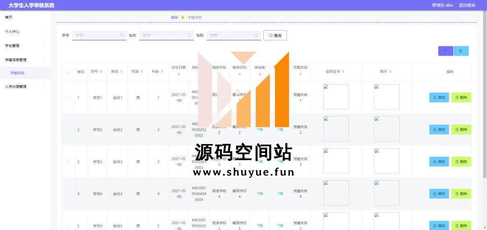Sort table by 最高学历 column arrows
Screen dimensions: 487x230
[239, 75]
